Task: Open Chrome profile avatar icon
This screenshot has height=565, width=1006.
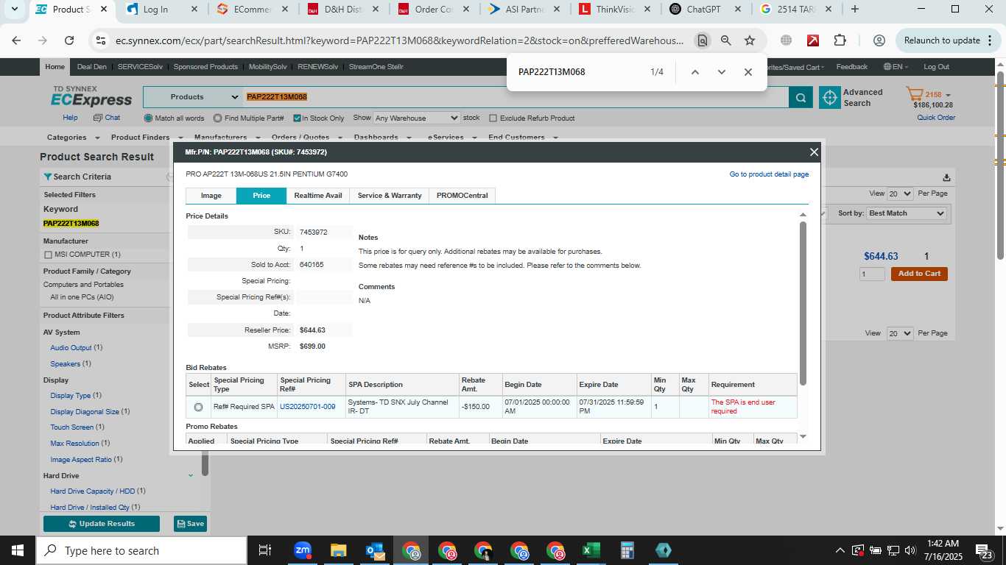Action: click(x=879, y=40)
